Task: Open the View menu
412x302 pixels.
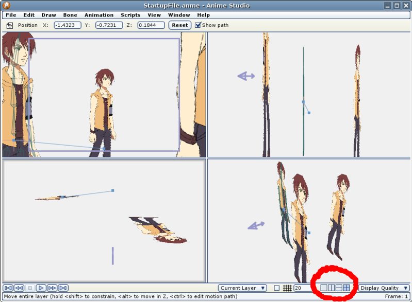Action: [154, 15]
